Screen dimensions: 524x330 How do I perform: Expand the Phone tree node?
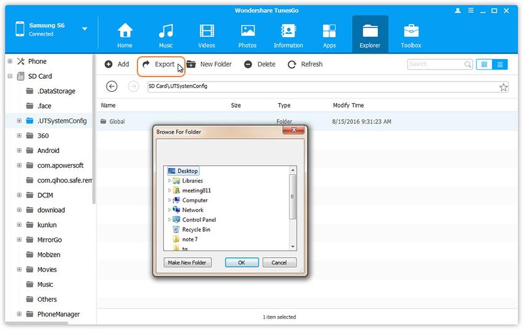click(10, 61)
